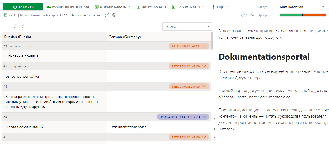
Task: Open segment #4 Нужна проверка перевода status
Action: (x=183, y=117)
